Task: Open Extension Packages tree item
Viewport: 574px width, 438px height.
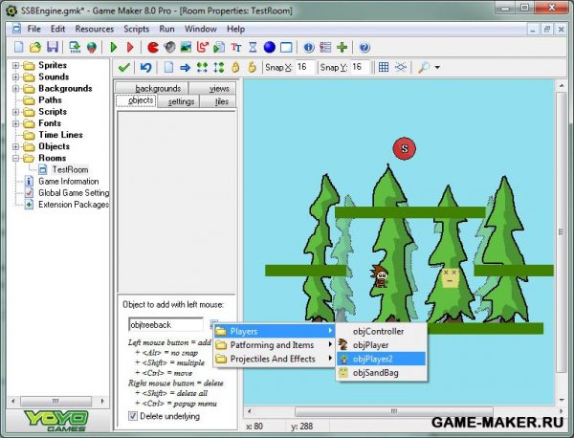Action: (x=74, y=205)
